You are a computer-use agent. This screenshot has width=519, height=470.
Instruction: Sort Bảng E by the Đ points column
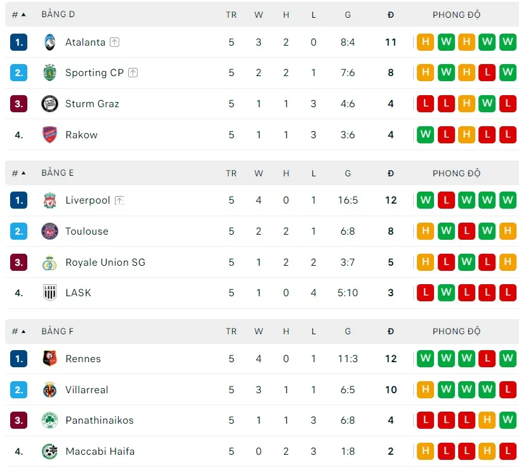pyautogui.click(x=391, y=173)
